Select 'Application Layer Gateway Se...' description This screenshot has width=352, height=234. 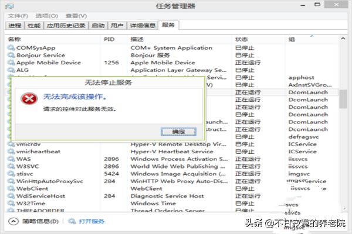(x=178, y=70)
